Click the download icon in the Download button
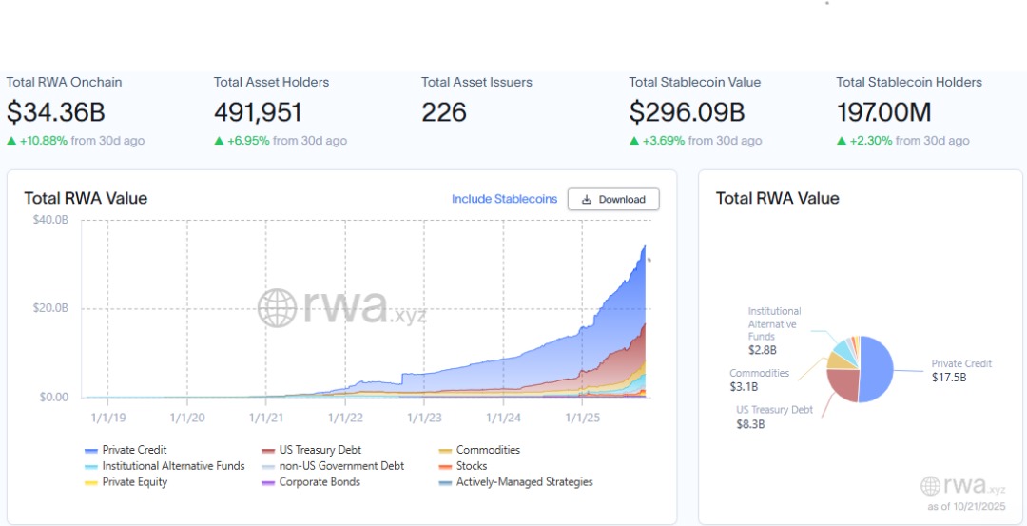This screenshot has width=1027, height=526. point(587,200)
